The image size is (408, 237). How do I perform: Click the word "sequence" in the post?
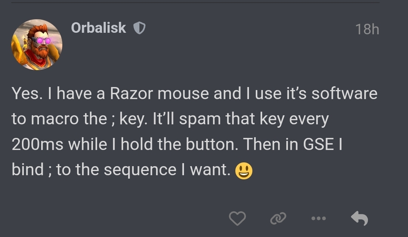click(x=145, y=170)
